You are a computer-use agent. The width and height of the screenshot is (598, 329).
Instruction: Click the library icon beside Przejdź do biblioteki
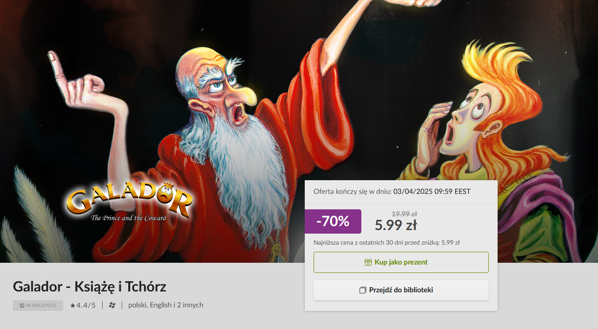363,290
